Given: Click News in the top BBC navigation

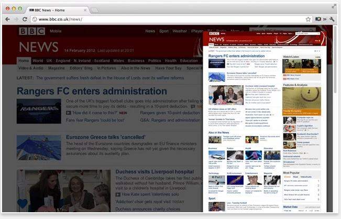Looking at the screenshot, I should 150,31.
